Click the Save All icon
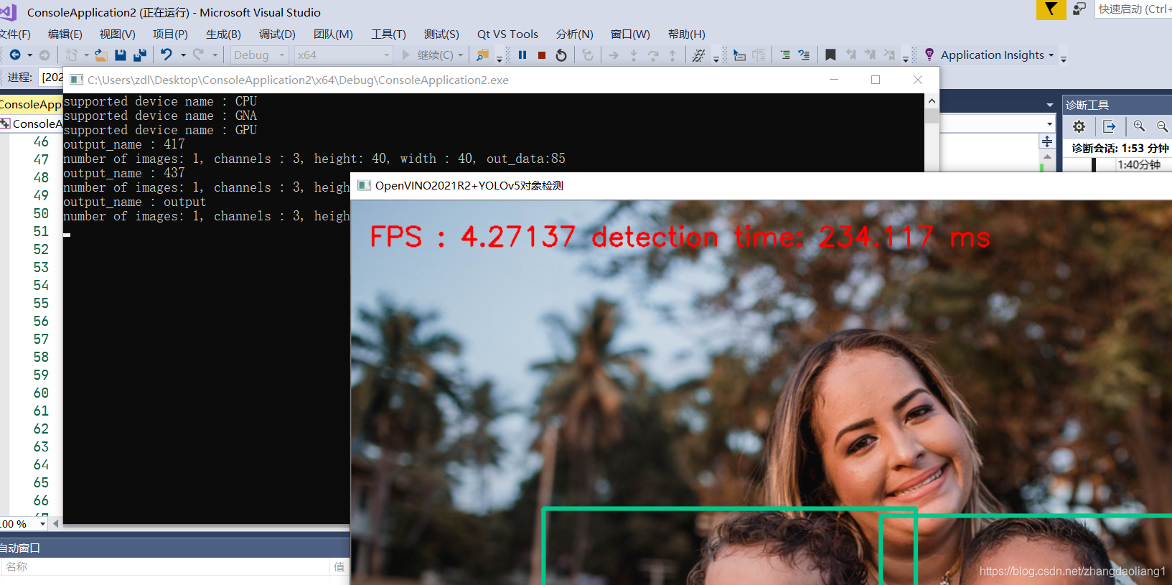 point(140,55)
